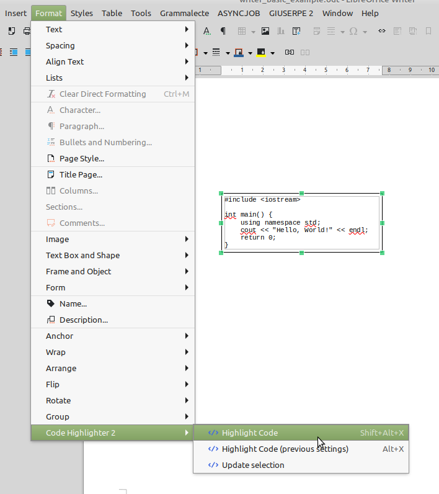Choose Highlight Code (previous settings)
The image size is (439, 494).
285,449
